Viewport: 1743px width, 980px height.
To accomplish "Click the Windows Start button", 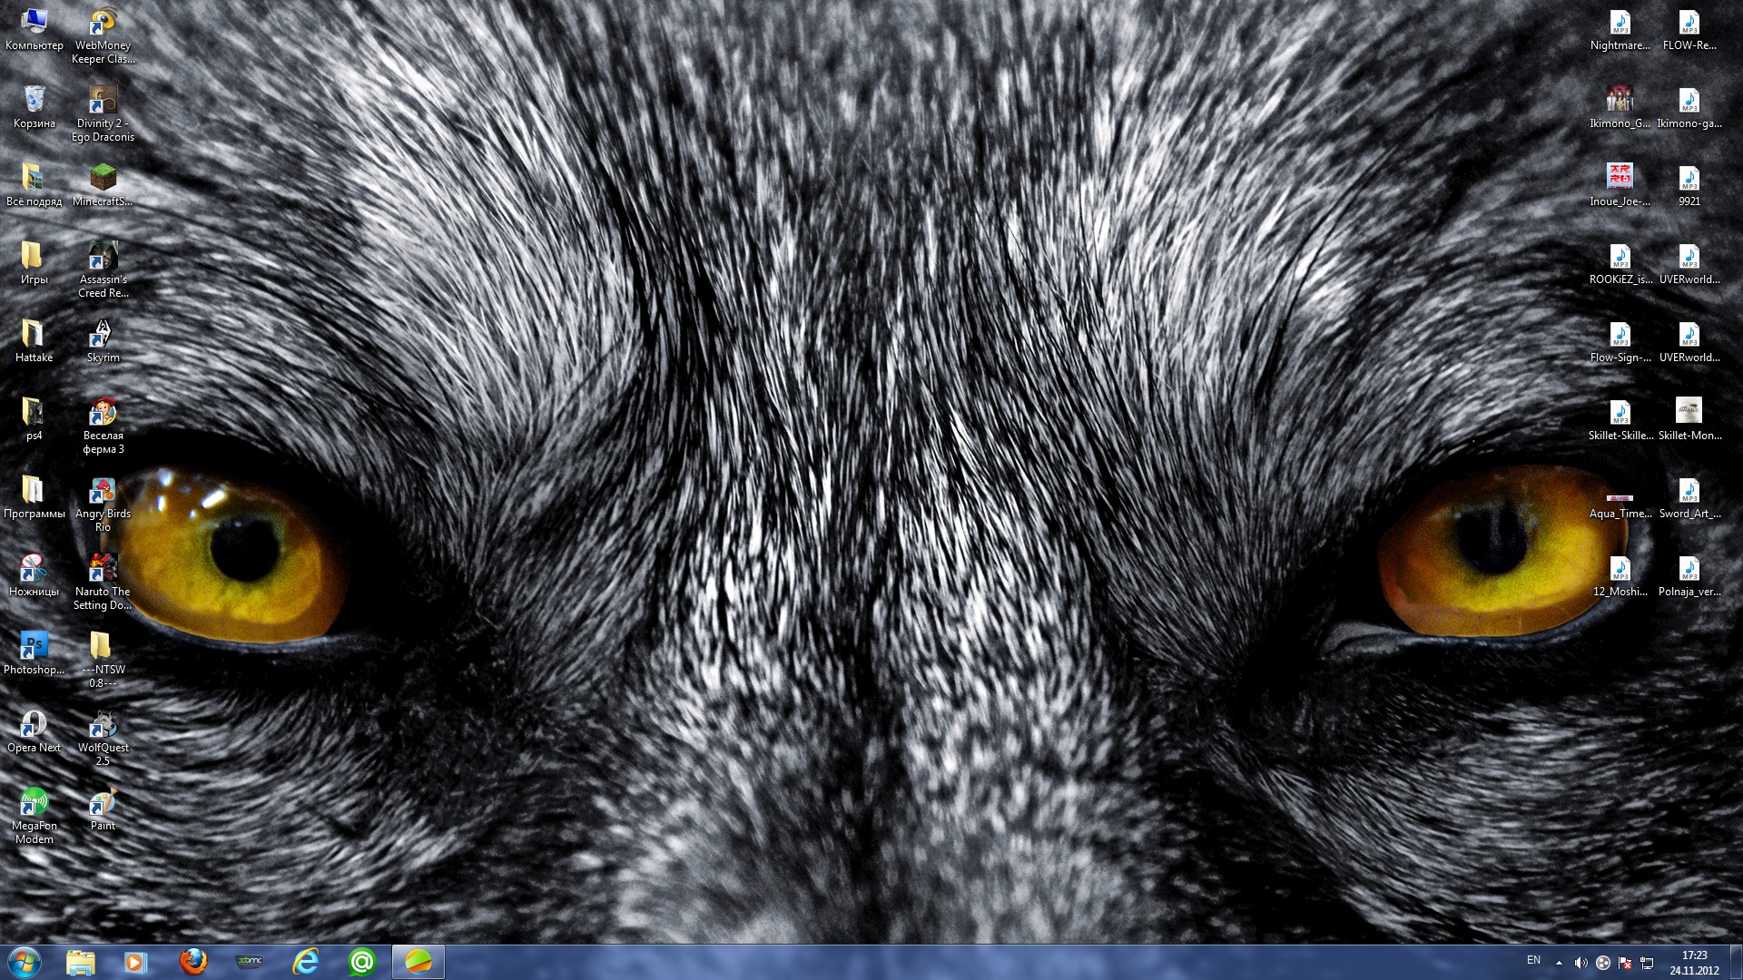I will pyautogui.click(x=25, y=962).
